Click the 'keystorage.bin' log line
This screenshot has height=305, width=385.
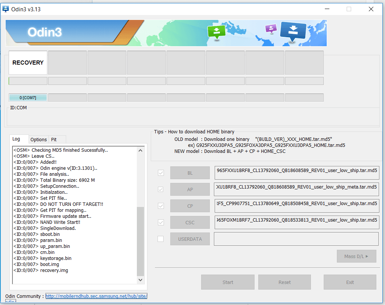(x=42, y=258)
